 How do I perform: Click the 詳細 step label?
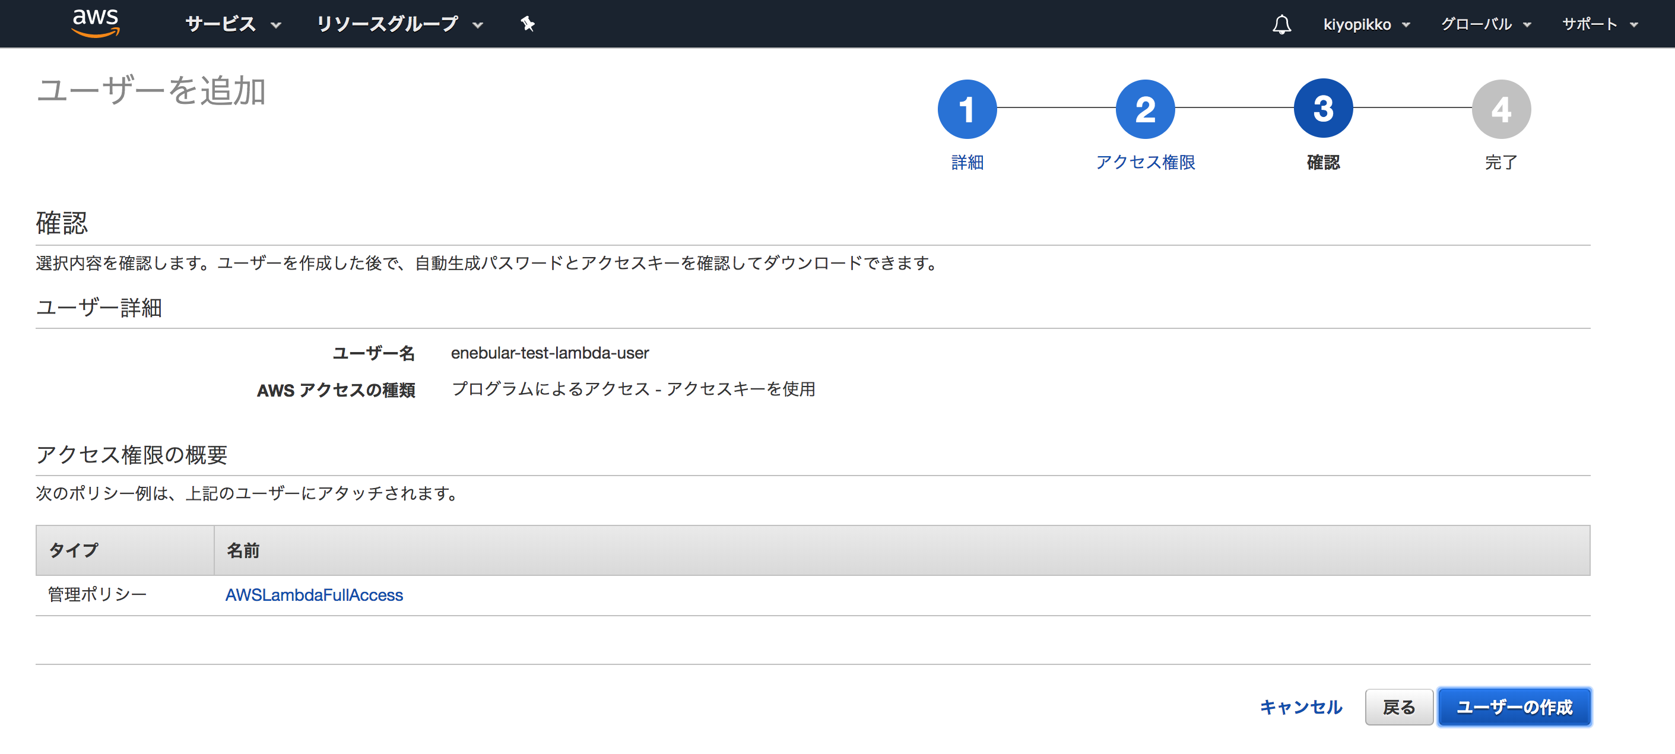coord(967,162)
